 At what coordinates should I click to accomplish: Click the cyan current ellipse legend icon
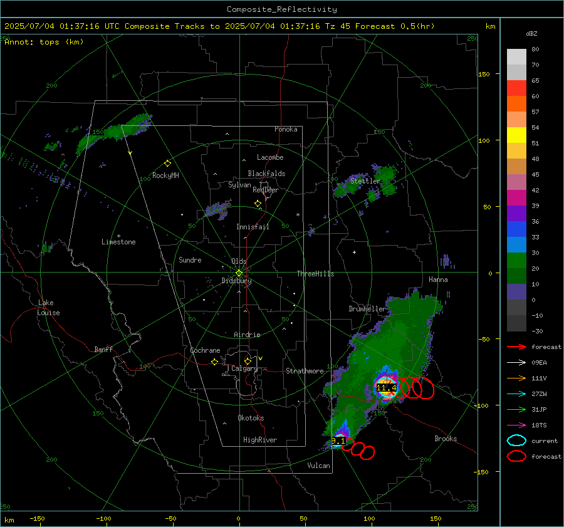(x=516, y=441)
